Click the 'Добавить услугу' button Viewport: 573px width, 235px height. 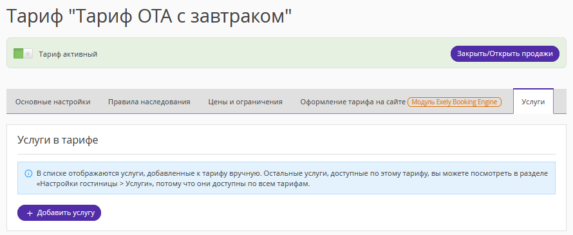[x=59, y=212]
